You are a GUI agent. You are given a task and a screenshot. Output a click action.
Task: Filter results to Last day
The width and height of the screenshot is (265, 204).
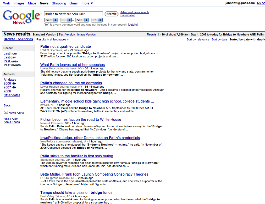pyautogui.click(x=10, y=57)
